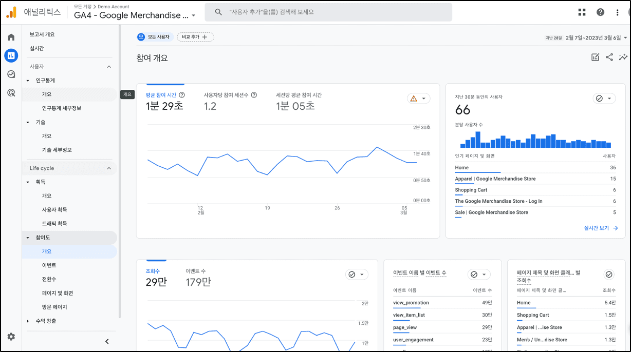
Task: Click the 모든 사용자 segment chip
Action: coord(154,37)
